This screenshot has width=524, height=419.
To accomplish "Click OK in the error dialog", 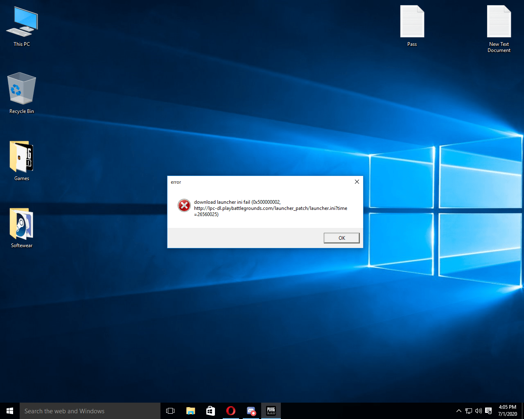I will click(341, 238).
